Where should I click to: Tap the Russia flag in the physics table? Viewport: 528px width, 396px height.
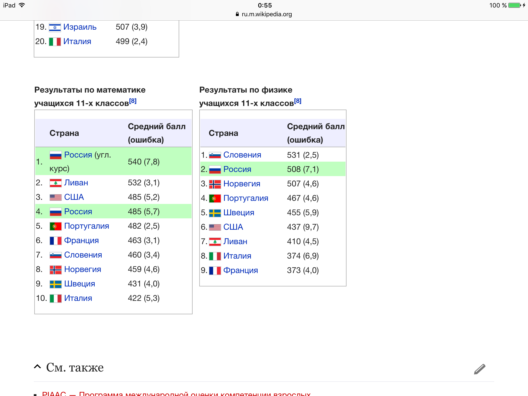[x=215, y=170]
